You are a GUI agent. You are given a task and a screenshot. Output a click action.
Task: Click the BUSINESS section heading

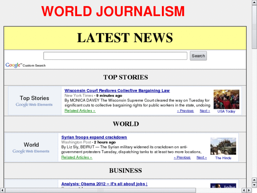(x=125, y=170)
